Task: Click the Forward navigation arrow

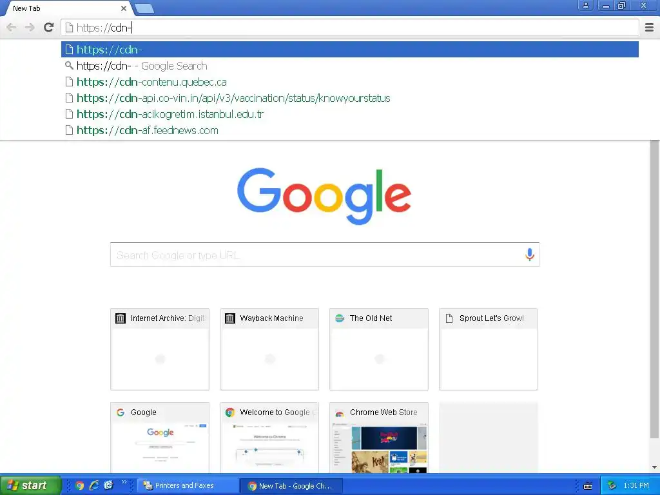Action: (30, 28)
